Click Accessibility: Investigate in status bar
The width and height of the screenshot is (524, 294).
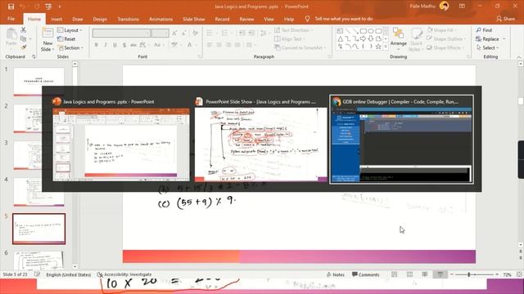pyautogui.click(x=124, y=274)
